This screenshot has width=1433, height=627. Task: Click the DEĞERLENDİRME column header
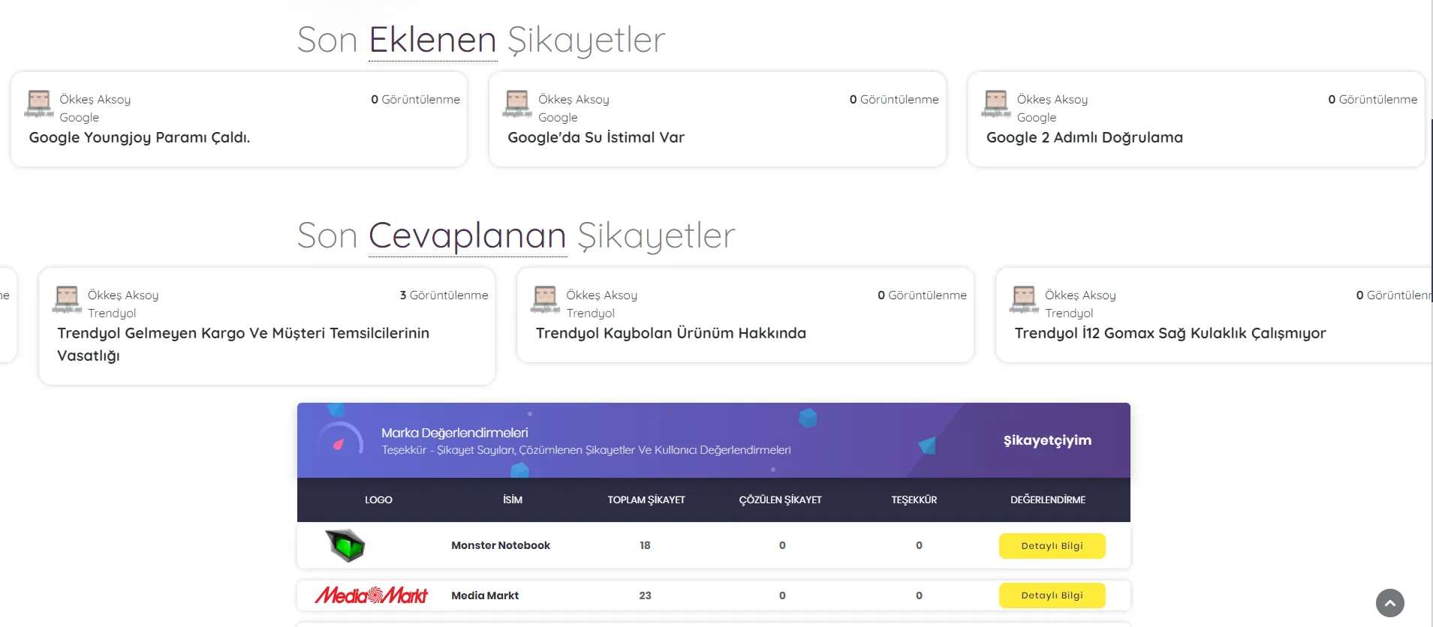click(x=1048, y=499)
